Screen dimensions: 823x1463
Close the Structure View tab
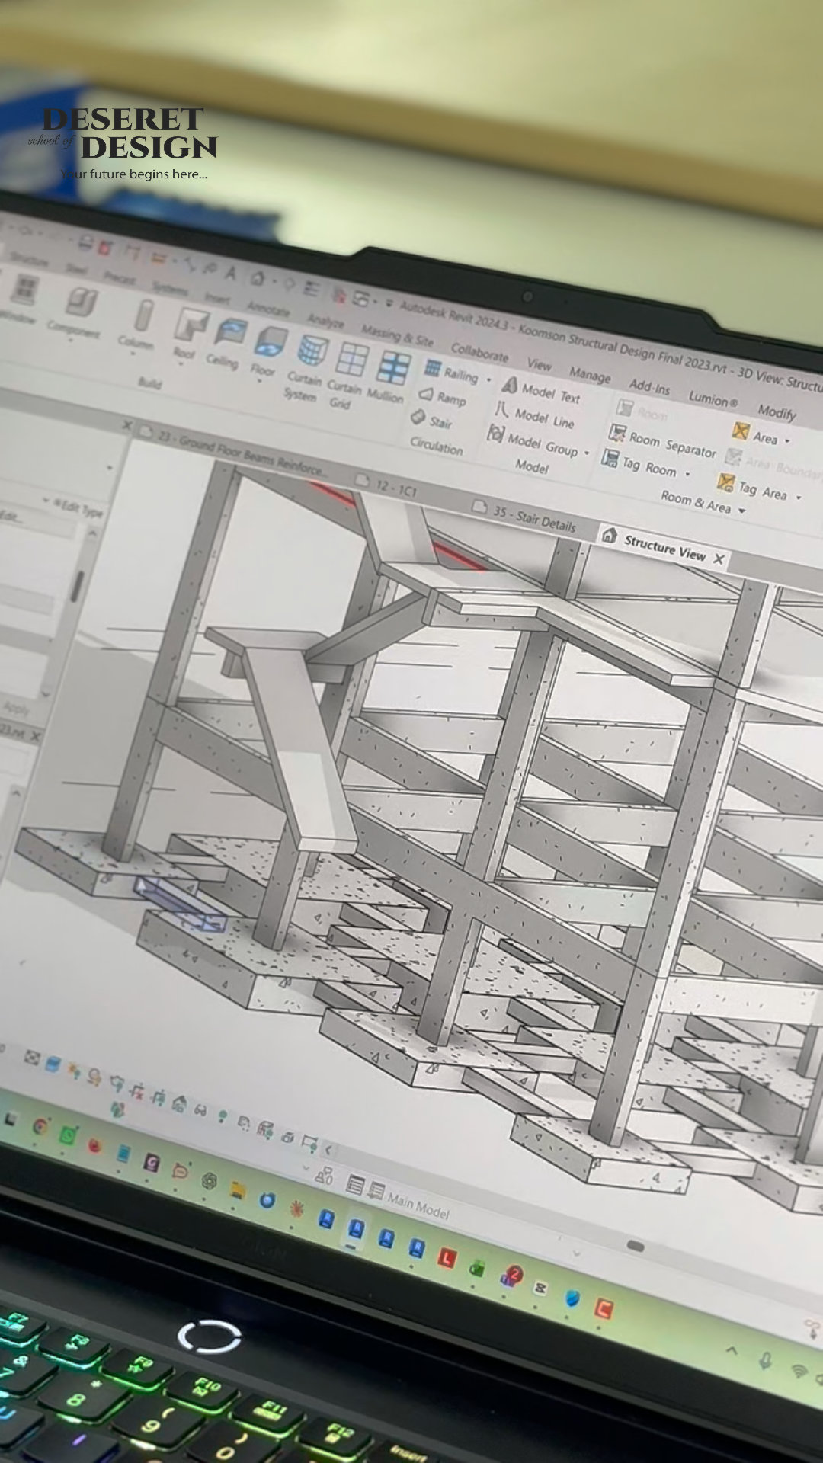[x=719, y=559]
